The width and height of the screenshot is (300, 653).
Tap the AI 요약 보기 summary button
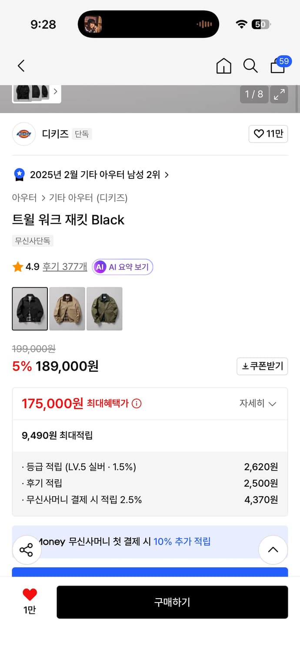[122, 267]
